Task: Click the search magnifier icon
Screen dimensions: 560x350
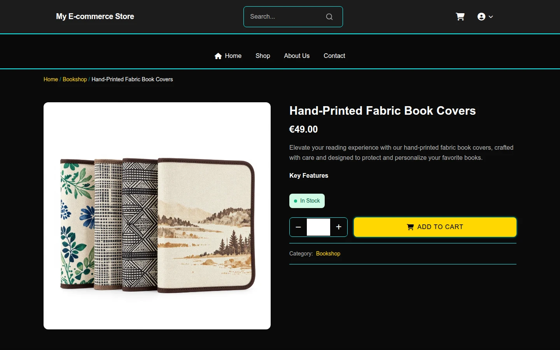Action: [x=329, y=17]
